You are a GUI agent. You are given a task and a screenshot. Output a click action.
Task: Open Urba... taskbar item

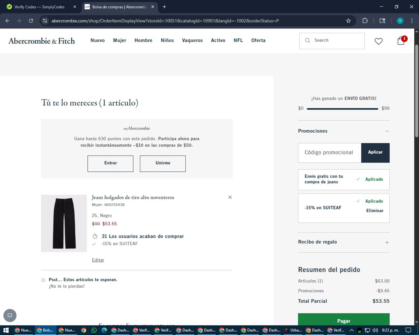(x=293, y=330)
